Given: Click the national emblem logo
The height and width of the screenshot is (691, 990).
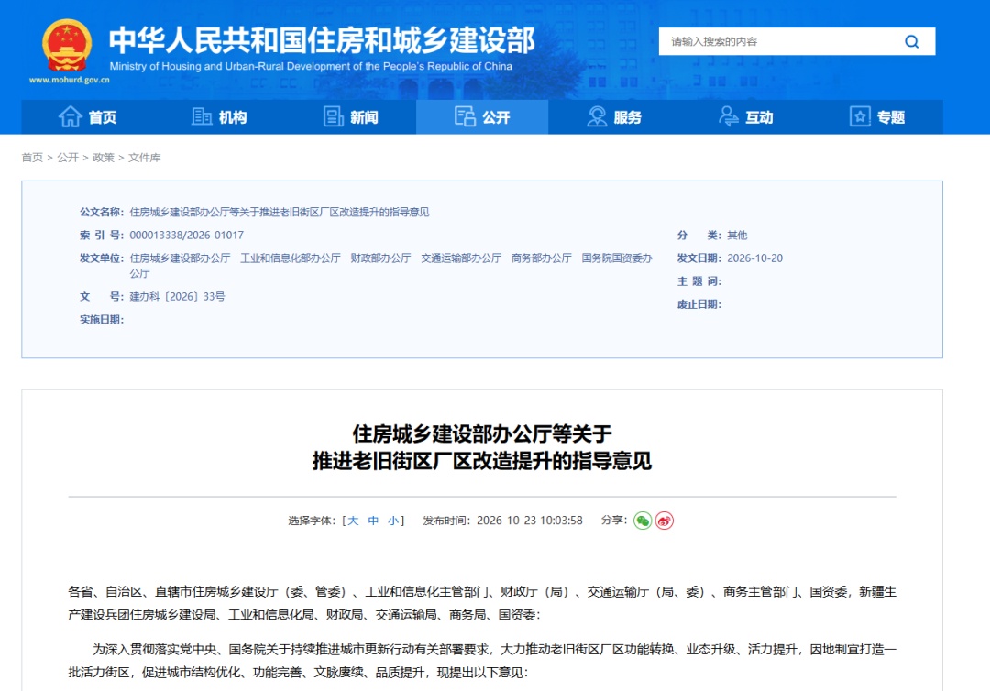Looking at the screenshot, I should pyautogui.click(x=67, y=45).
